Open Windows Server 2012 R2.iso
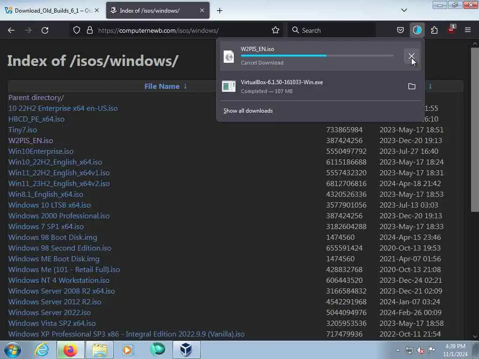 click(x=55, y=302)
